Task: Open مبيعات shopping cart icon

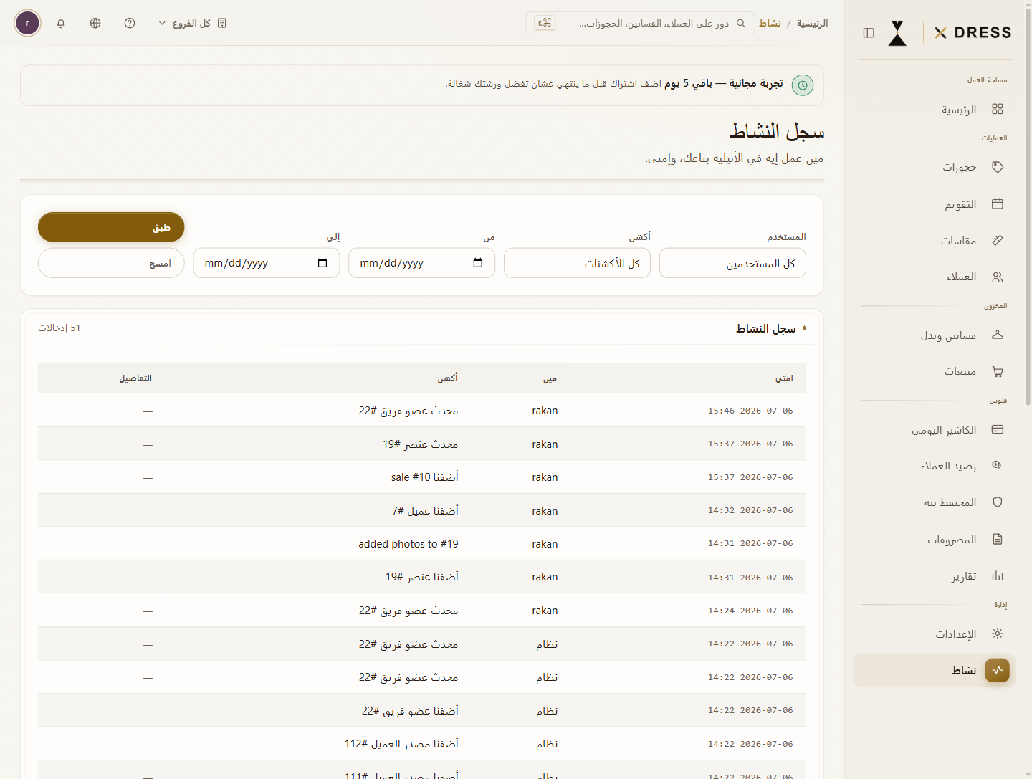Action: [x=998, y=371]
